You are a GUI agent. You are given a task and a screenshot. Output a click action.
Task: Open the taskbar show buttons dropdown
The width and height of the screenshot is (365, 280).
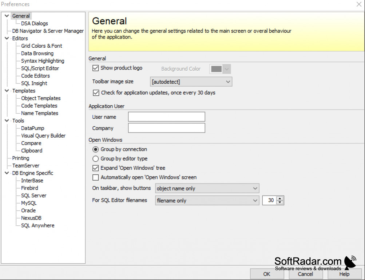click(x=207, y=189)
